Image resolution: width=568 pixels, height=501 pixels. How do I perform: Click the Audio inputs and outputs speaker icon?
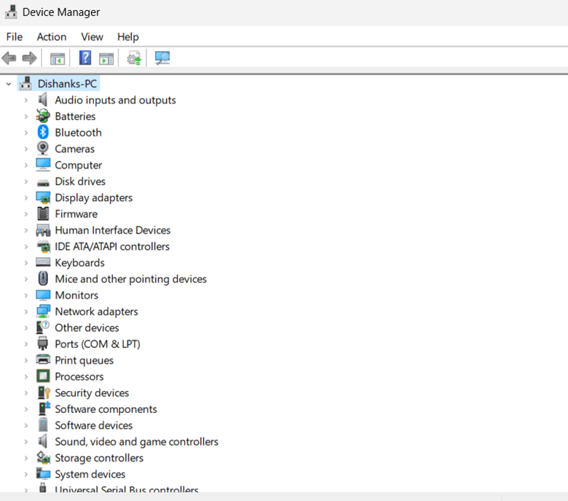(x=43, y=100)
